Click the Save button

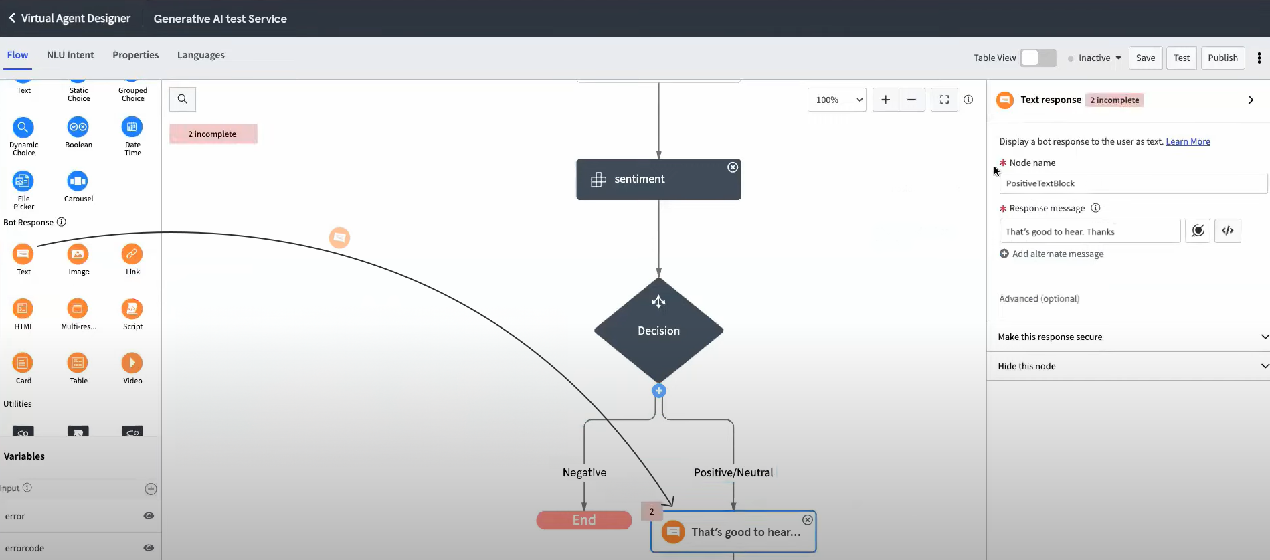[1146, 58]
